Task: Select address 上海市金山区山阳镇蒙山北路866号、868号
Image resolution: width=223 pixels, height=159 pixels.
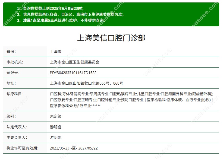Action: pyautogui.click(x=86, y=83)
